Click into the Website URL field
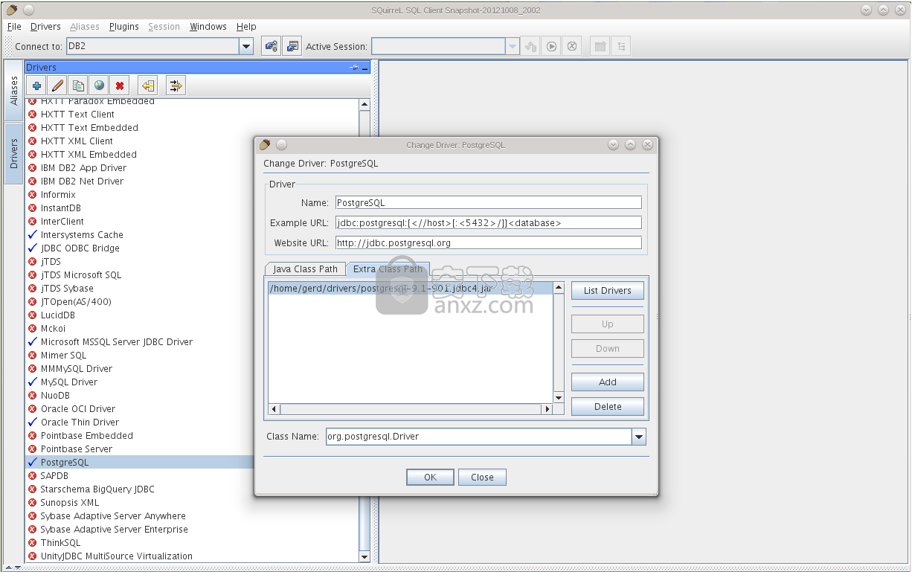 coord(488,242)
